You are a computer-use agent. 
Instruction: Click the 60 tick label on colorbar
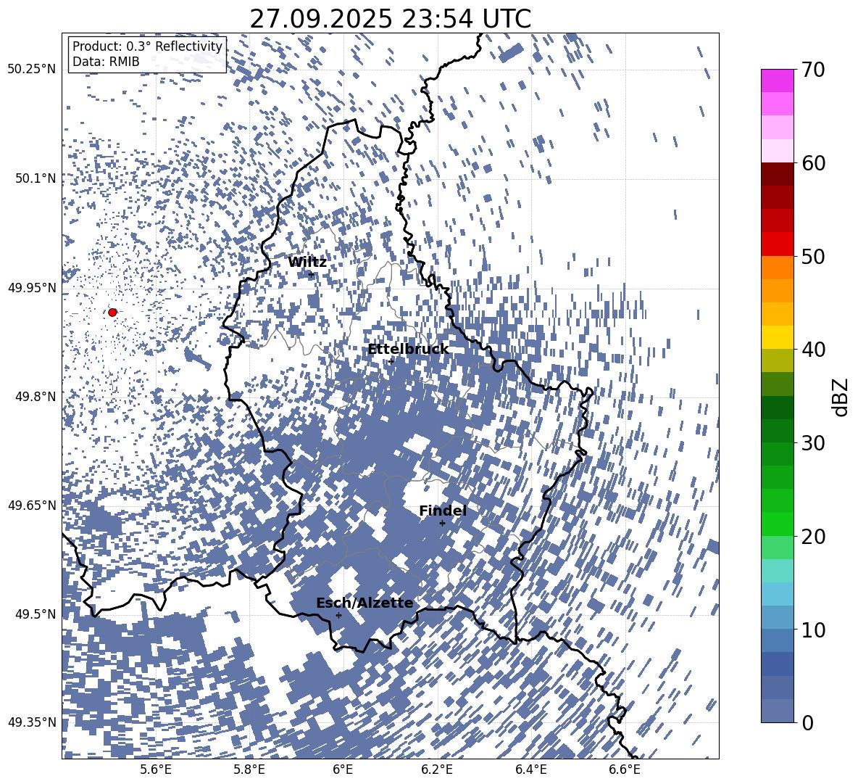point(813,163)
